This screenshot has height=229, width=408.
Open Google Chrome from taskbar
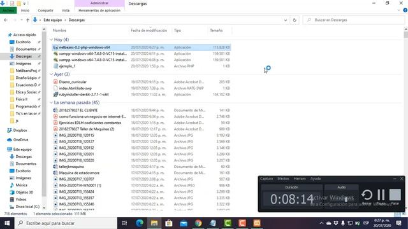pyautogui.click(x=198, y=223)
